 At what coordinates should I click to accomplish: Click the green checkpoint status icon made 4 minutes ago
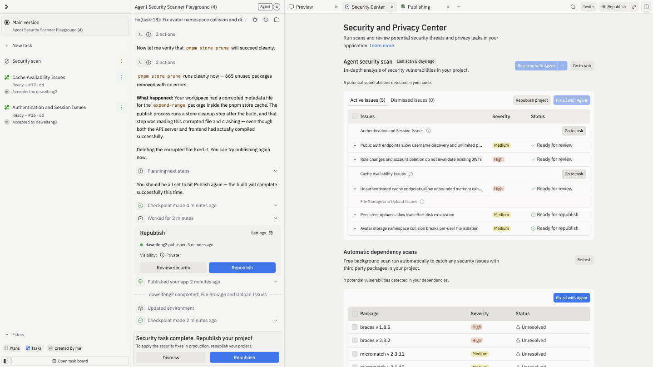point(140,205)
